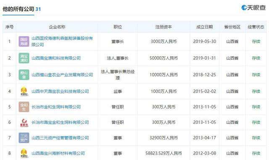Open company link 山西潞宝澳和科技有限公司

click(x=56, y=58)
